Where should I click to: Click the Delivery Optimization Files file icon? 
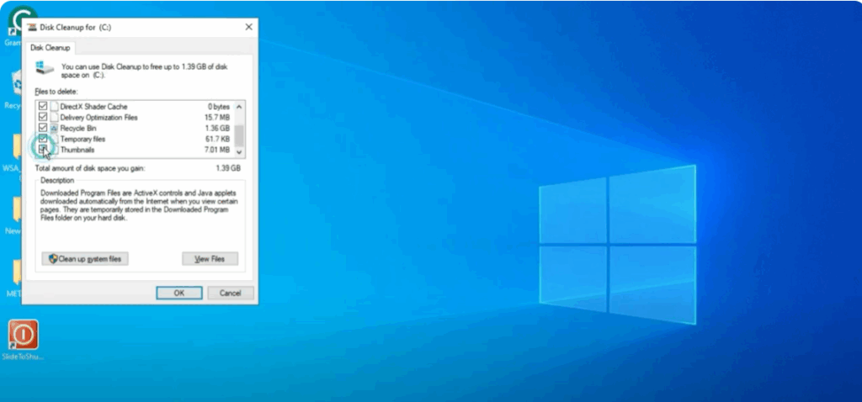point(54,117)
